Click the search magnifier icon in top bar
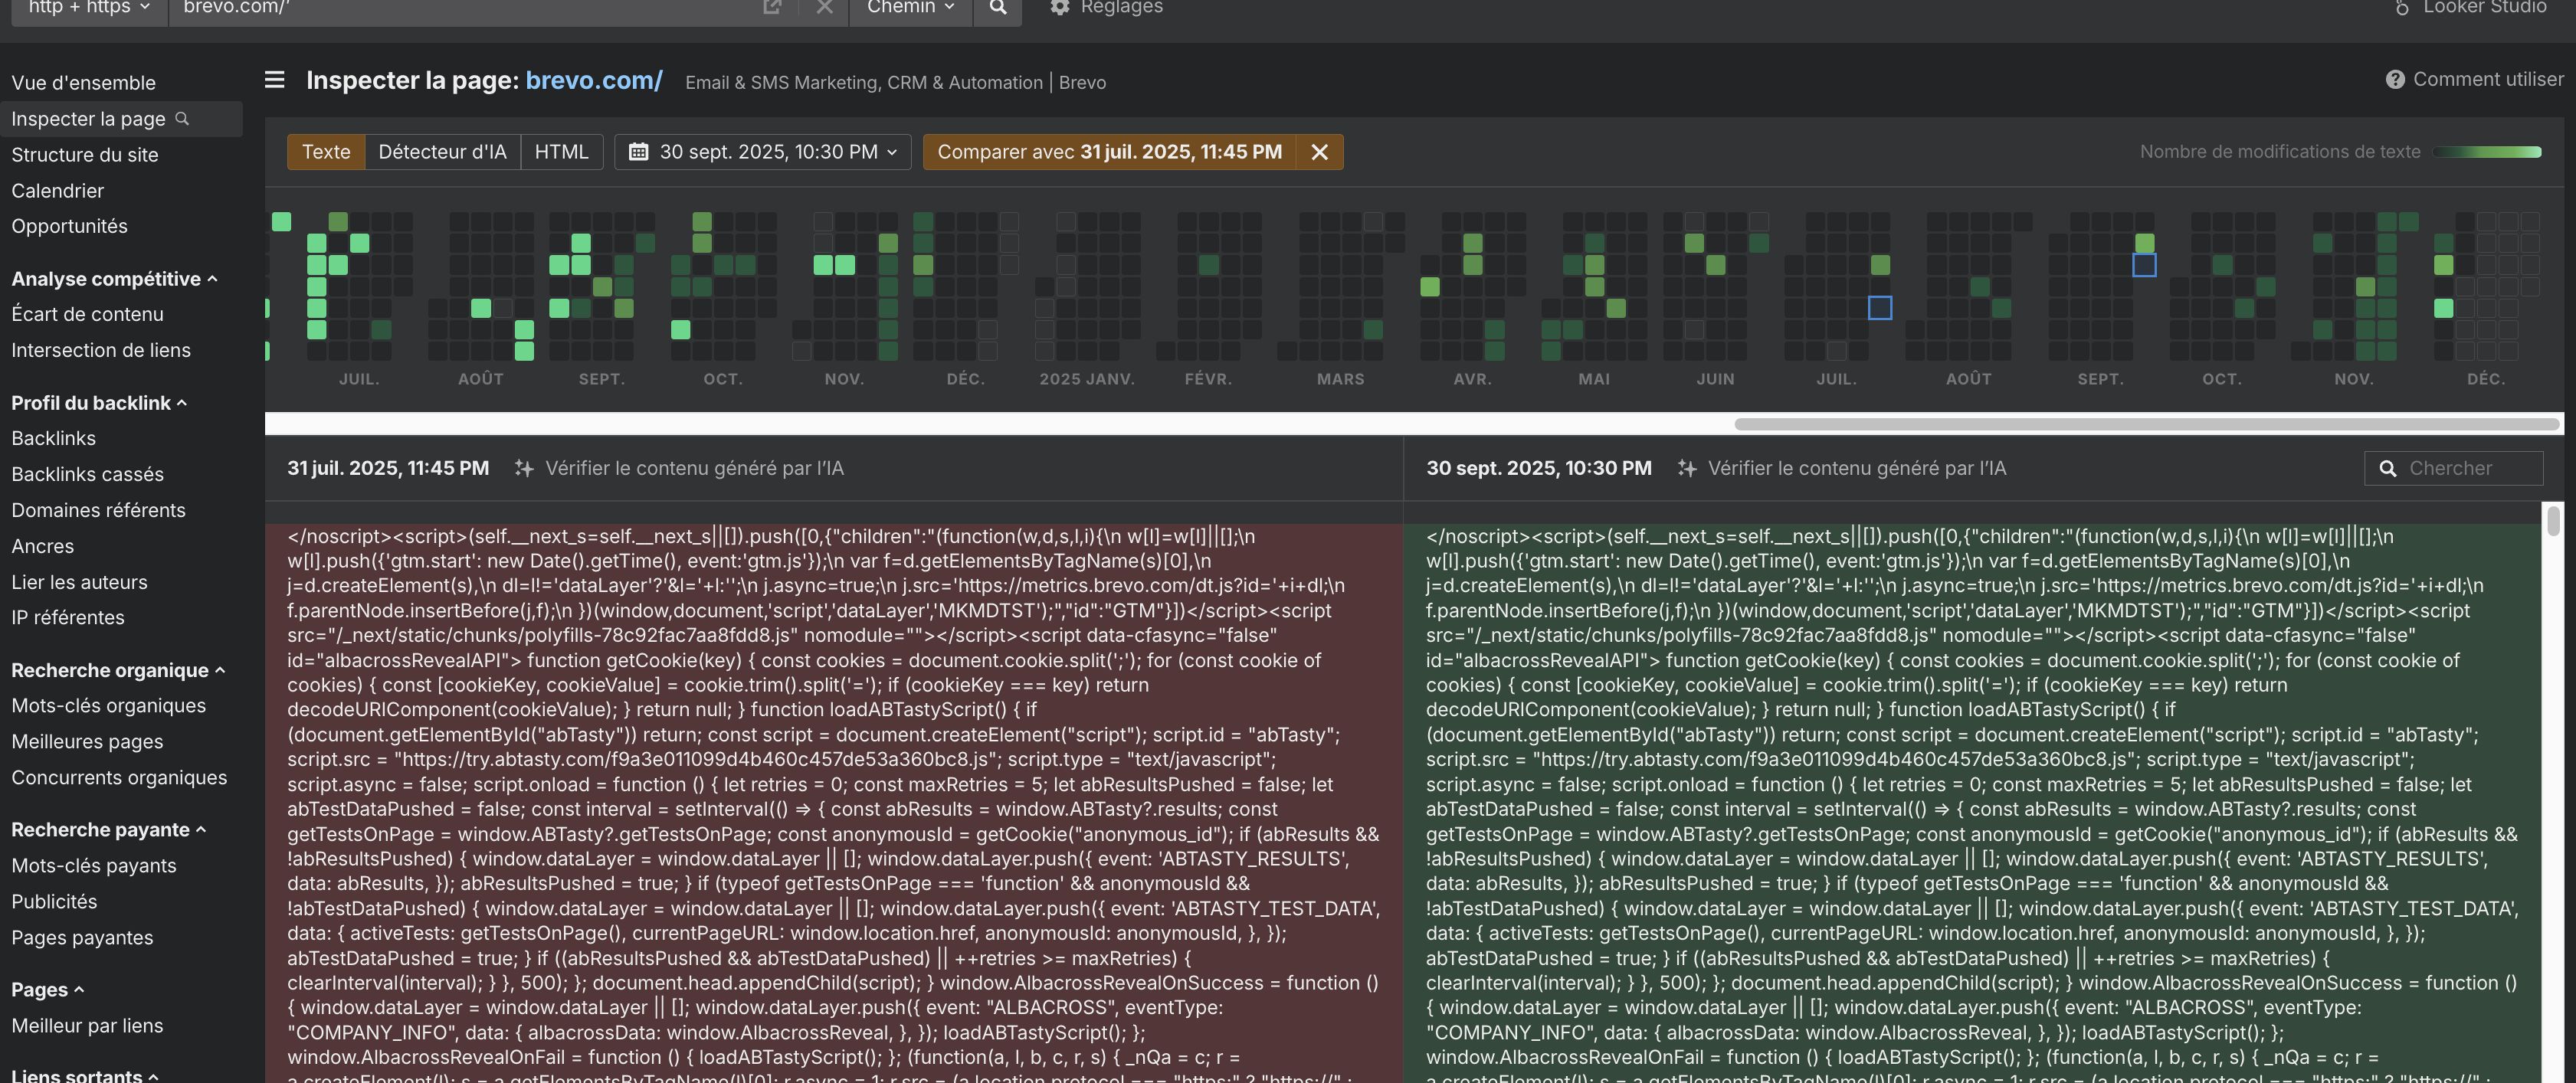Screen dimensions: 2576x1083 pyautogui.click(x=997, y=8)
